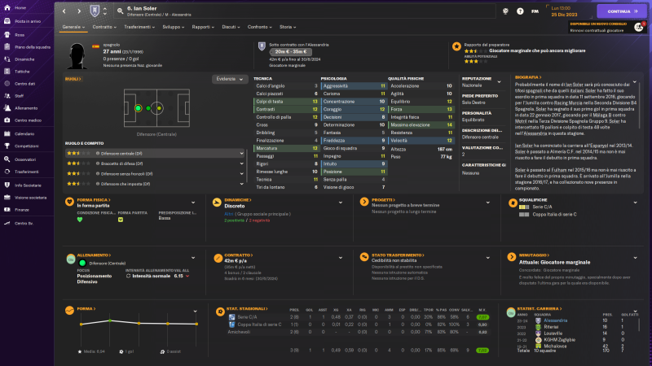Open the Trasferimenti tab menu

point(139,27)
